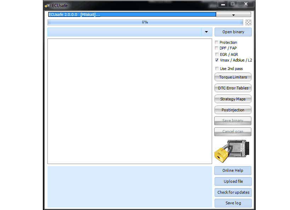Image resolution: width=290 pixels, height=210 pixels.
Task: Enable Use 2nd pass checkbox
Action: tap(217, 69)
